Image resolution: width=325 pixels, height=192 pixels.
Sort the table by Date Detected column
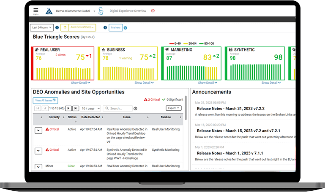pyautogui.click(x=91, y=117)
